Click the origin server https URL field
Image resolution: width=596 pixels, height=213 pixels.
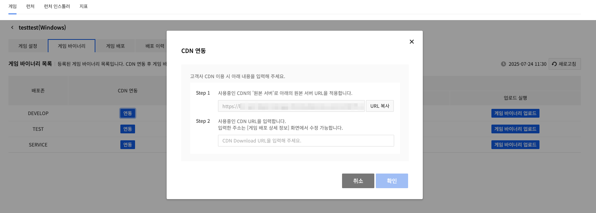tap(291, 106)
